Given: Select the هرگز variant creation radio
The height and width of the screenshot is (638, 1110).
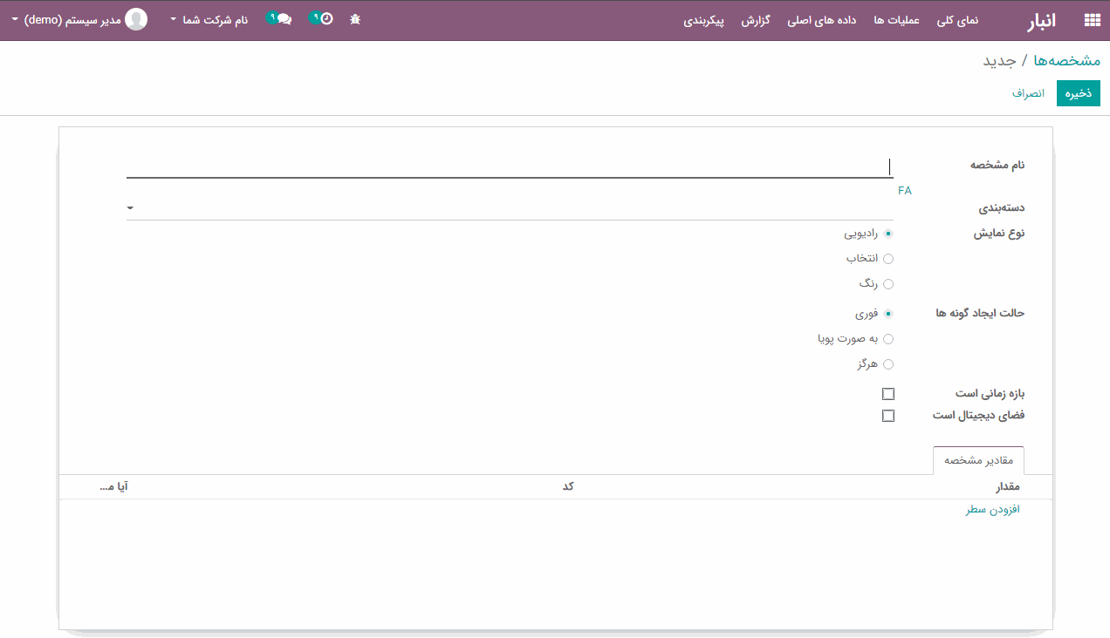Looking at the screenshot, I should coord(888,364).
